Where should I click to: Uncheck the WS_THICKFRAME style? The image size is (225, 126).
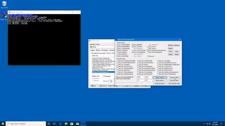click(123, 49)
